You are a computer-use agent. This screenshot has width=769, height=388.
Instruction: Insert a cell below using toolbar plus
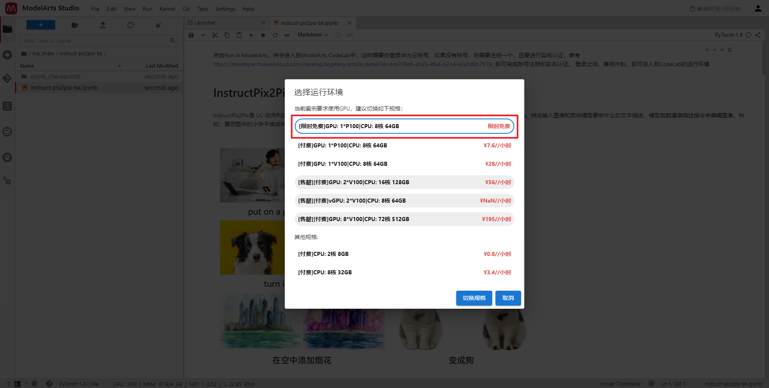[x=203, y=35]
